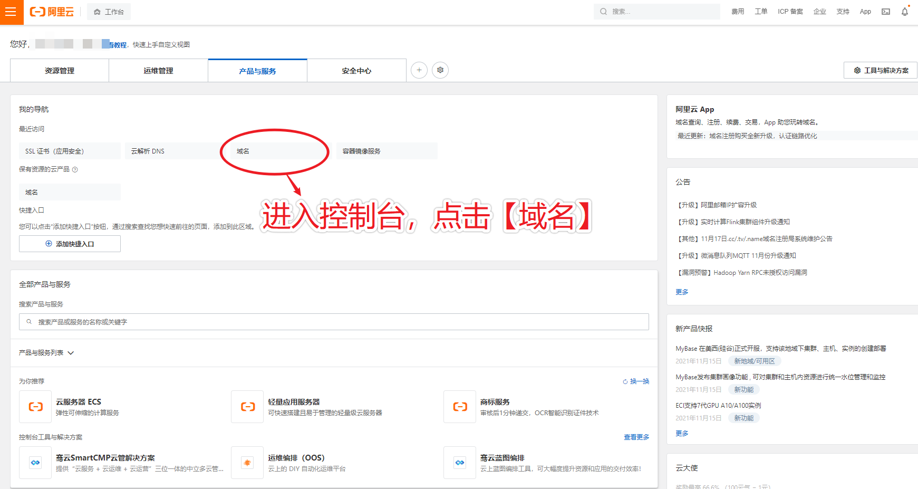This screenshot has width=918, height=489.
Task: Open 骞云SmartCMP云管解决方案 card
Action: (x=121, y=463)
